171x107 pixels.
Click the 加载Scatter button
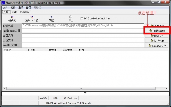(x=157, y=31)
